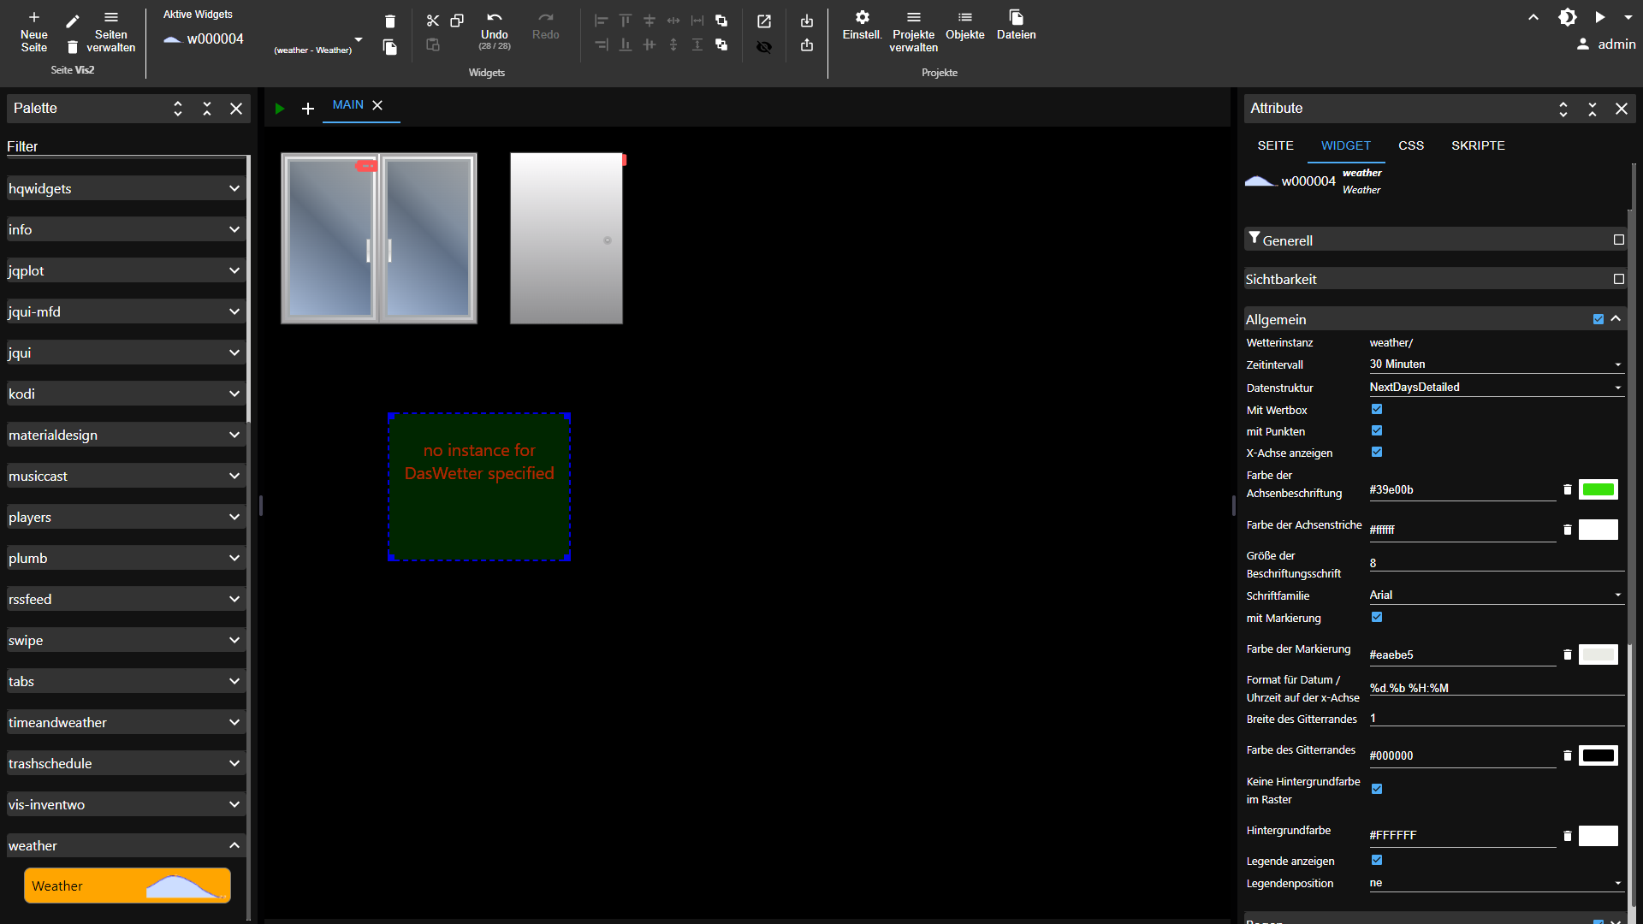
Task: Open the Zeitintervall dropdown
Action: (x=1496, y=364)
